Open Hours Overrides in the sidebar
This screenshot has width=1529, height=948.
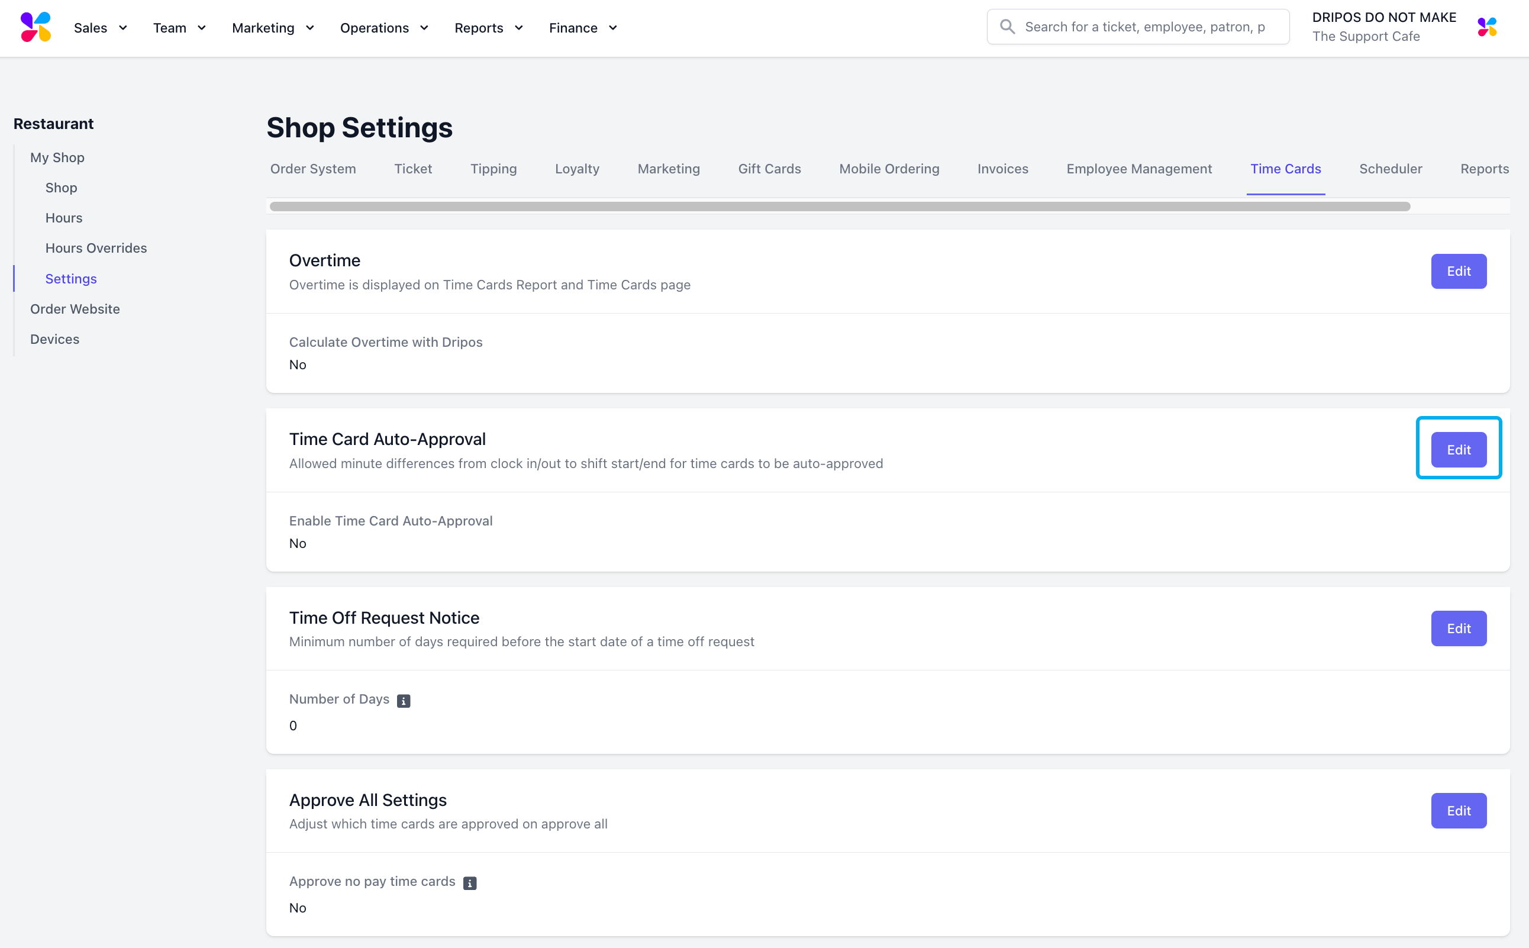pos(96,248)
